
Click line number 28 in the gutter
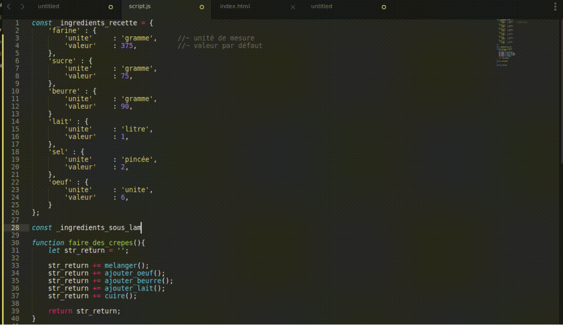[15, 228]
